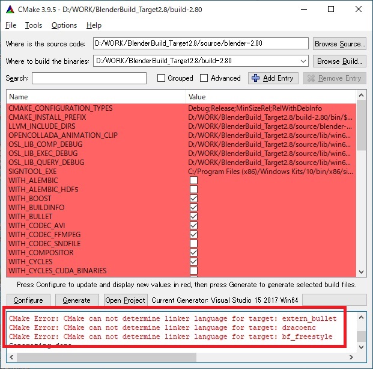Select the CMAKE_CONFIGURATION_TYPES row

pos(181,108)
